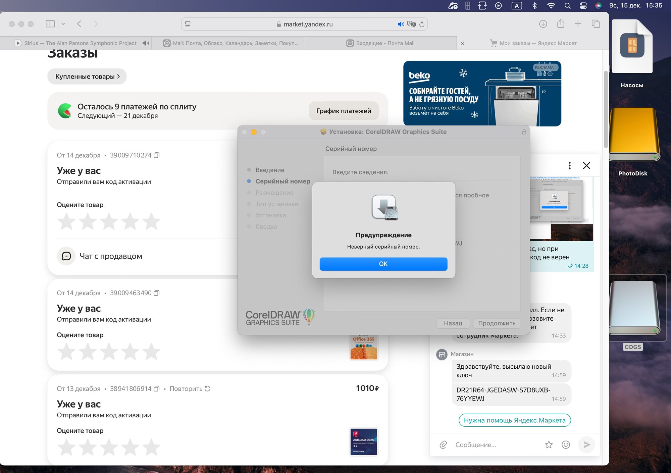Screen dimensions: 671x473
Task: Click the translate page icon
Action: point(411,24)
